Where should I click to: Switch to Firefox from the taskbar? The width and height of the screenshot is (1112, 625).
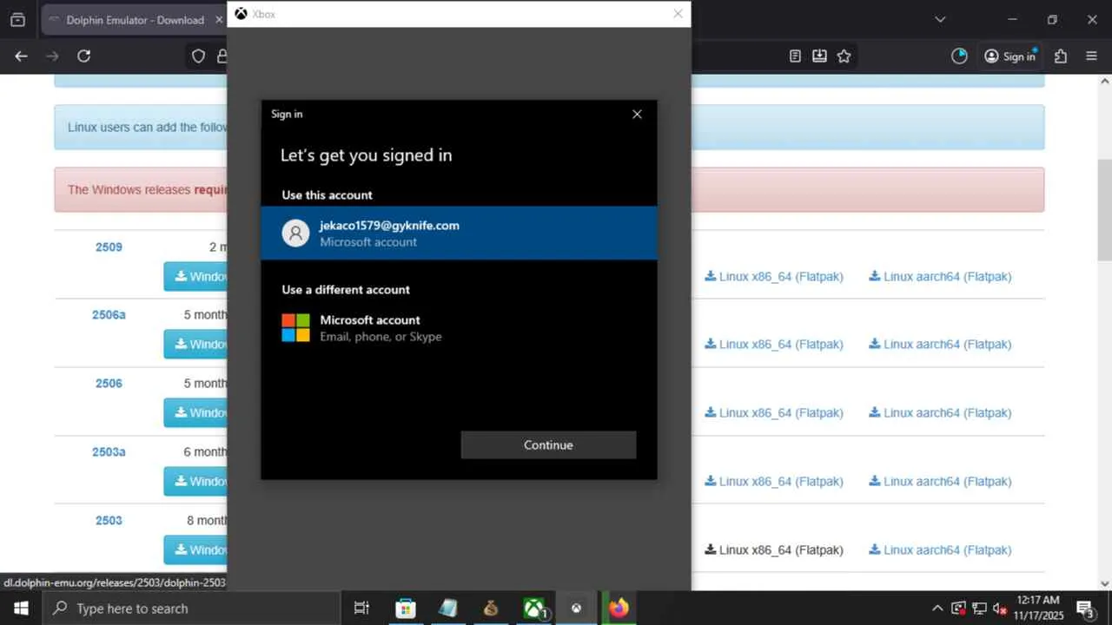[619, 608]
